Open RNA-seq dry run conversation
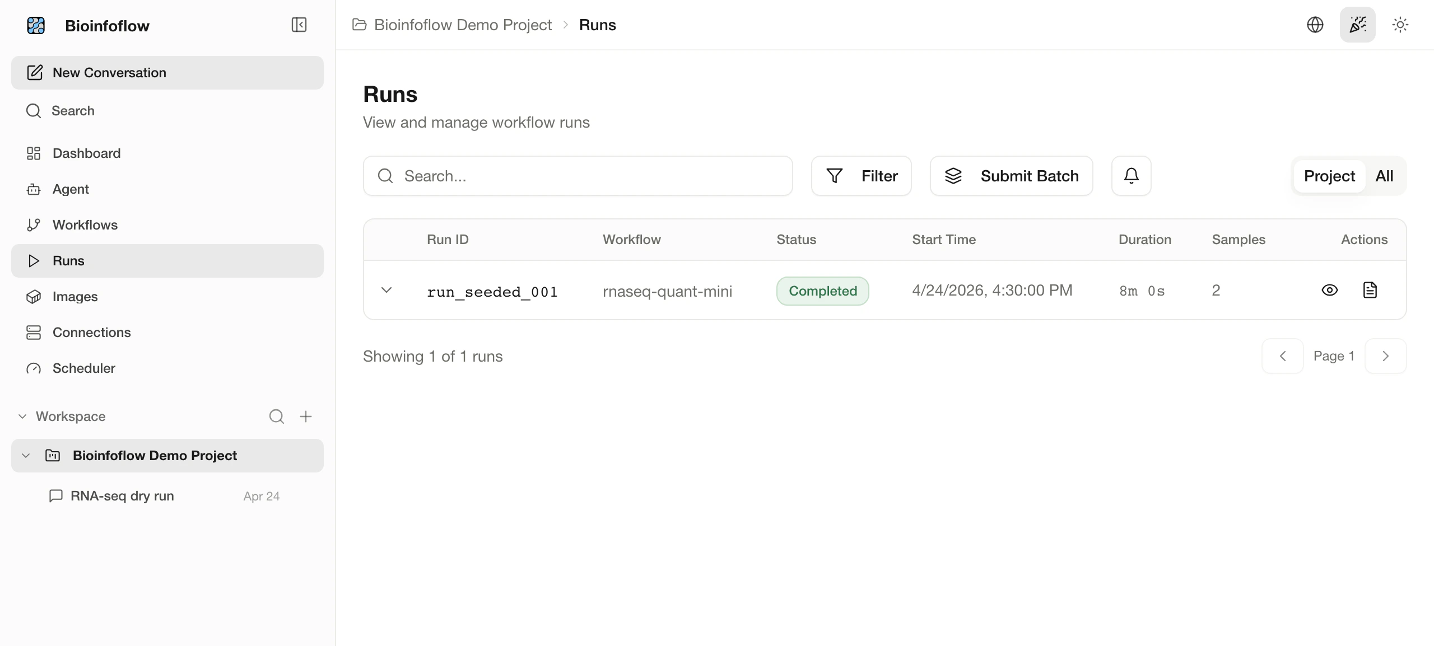Screen dimensions: 1434x646 click(x=122, y=496)
